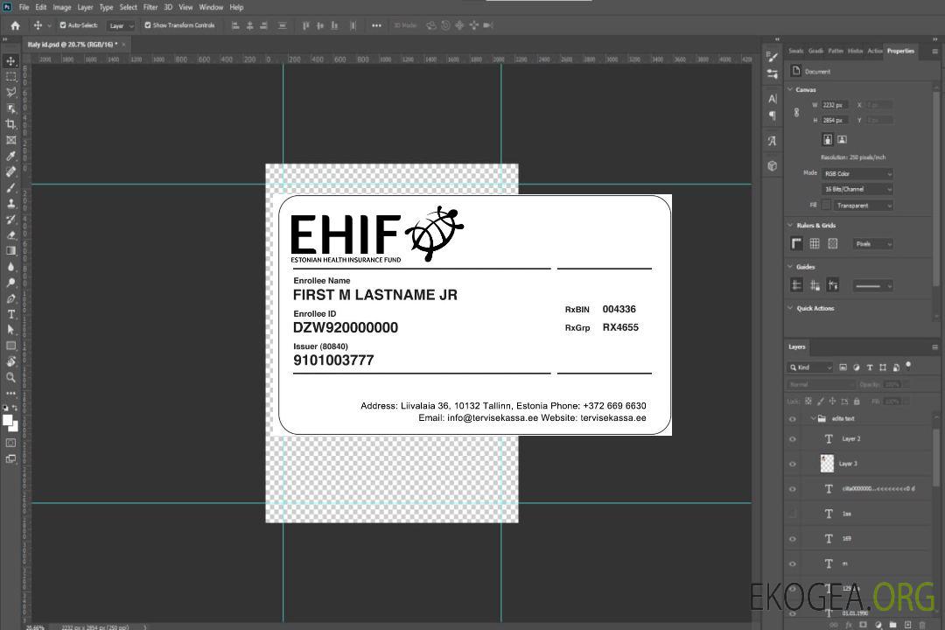This screenshot has width=945, height=630.
Task: Click the foreground color swatch
Action: pyautogui.click(x=8, y=421)
